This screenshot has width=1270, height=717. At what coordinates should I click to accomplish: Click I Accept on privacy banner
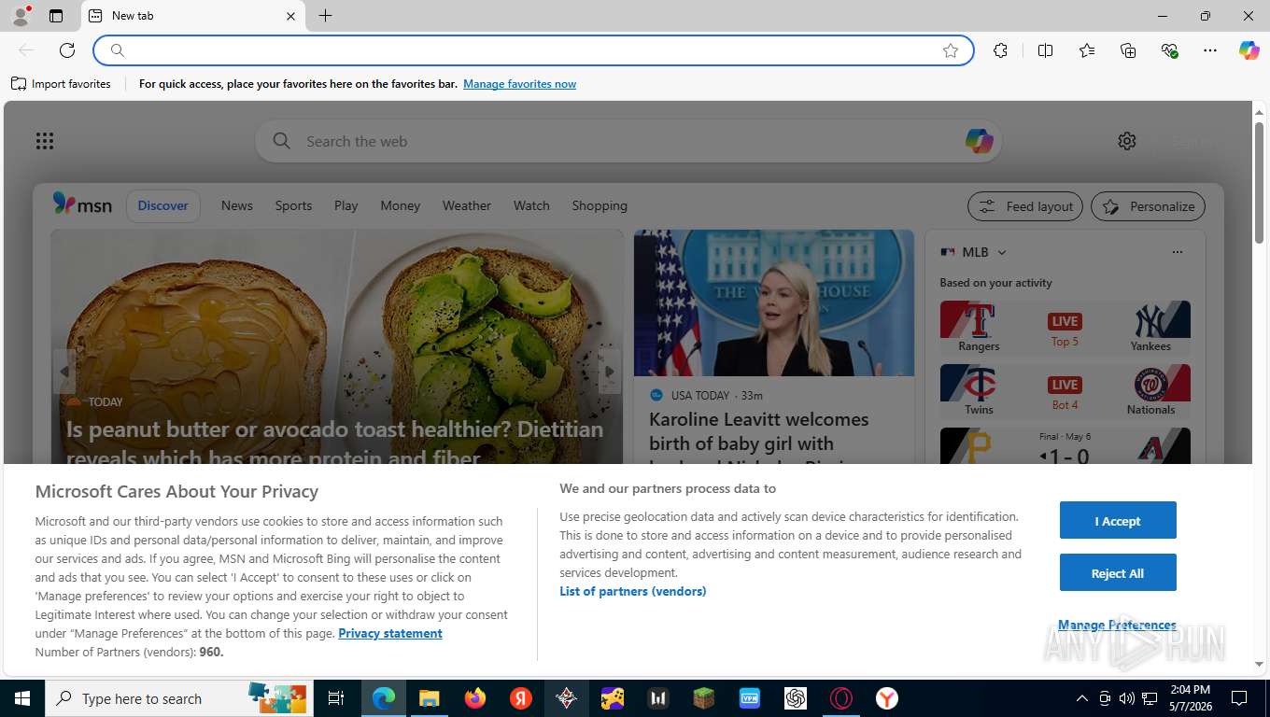click(x=1118, y=520)
